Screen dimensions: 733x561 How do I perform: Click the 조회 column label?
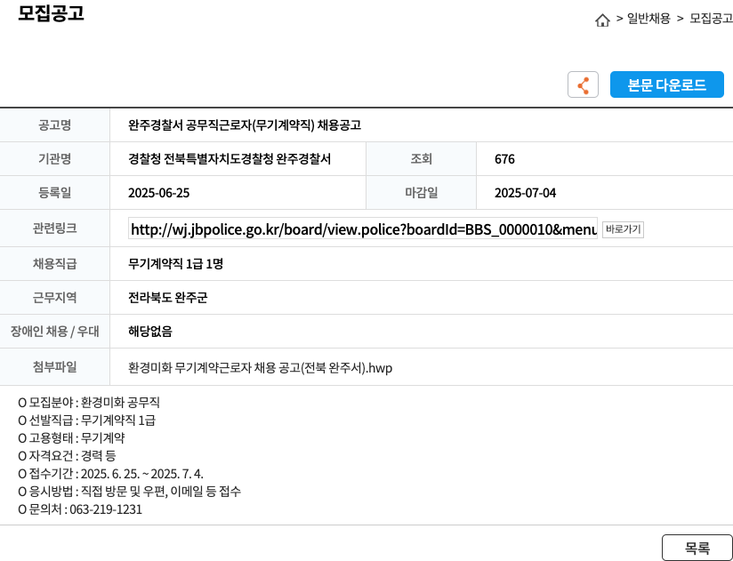(421, 159)
